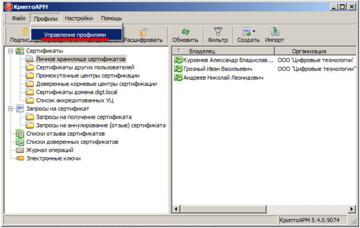Image resolution: width=360 pixels, height=228 pixels.
Task: Select certificate Грозный Иван Васильевич
Action: (x=218, y=69)
